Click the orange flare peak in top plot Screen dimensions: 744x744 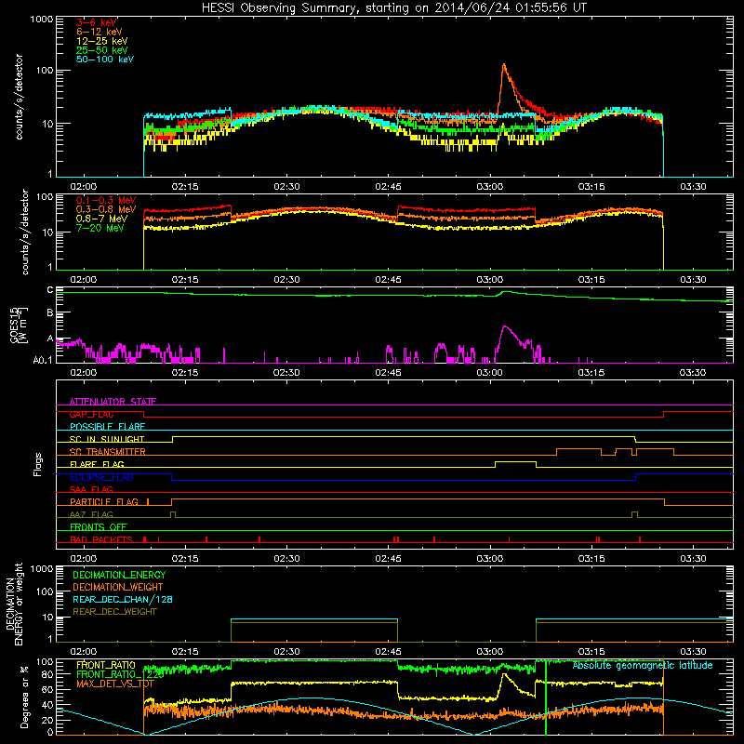coord(503,66)
